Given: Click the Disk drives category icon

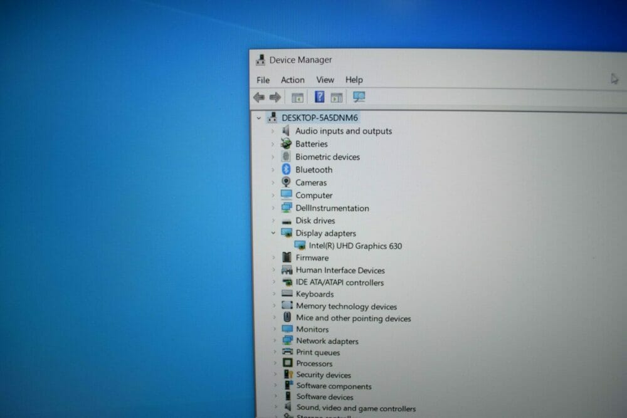Looking at the screenshot, I should (x=287, y=221).
